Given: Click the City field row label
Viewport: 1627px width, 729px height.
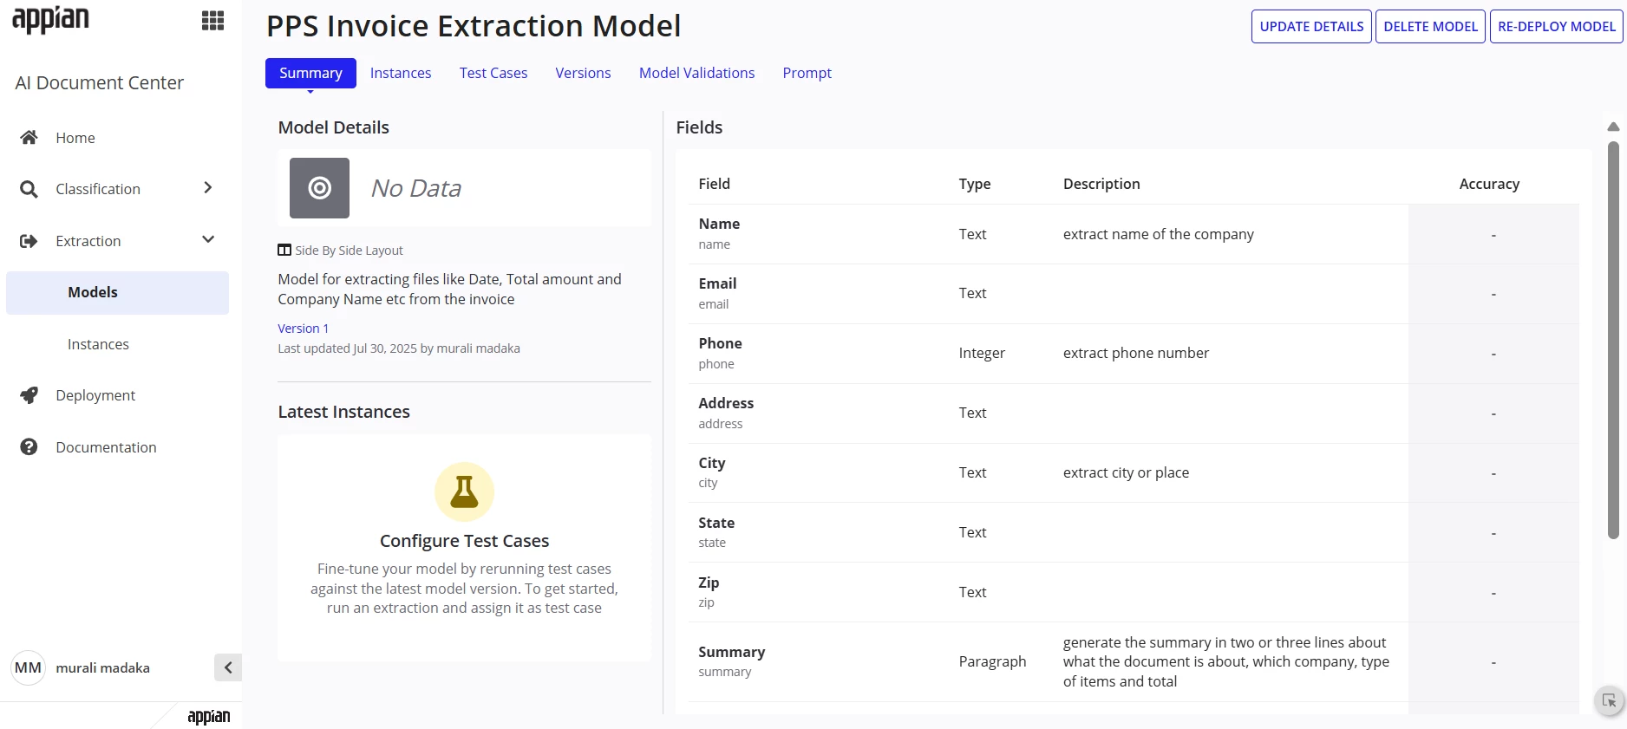Looking at the screenshot, I should click(x=712, y=463).
